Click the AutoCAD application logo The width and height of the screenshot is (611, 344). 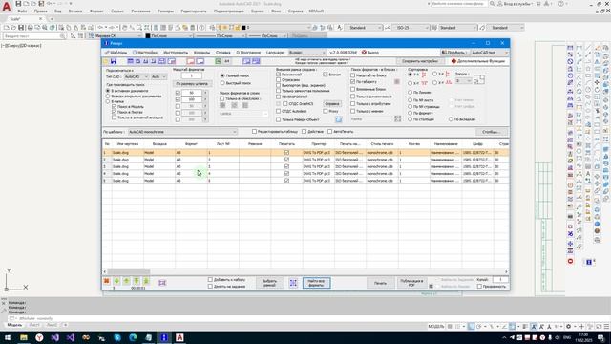pyautogui.click(x=7, y=7)
